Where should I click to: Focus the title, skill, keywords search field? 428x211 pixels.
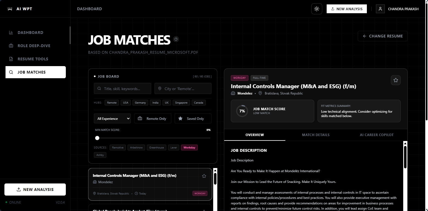pyautogui.click(x=123, y=89)
